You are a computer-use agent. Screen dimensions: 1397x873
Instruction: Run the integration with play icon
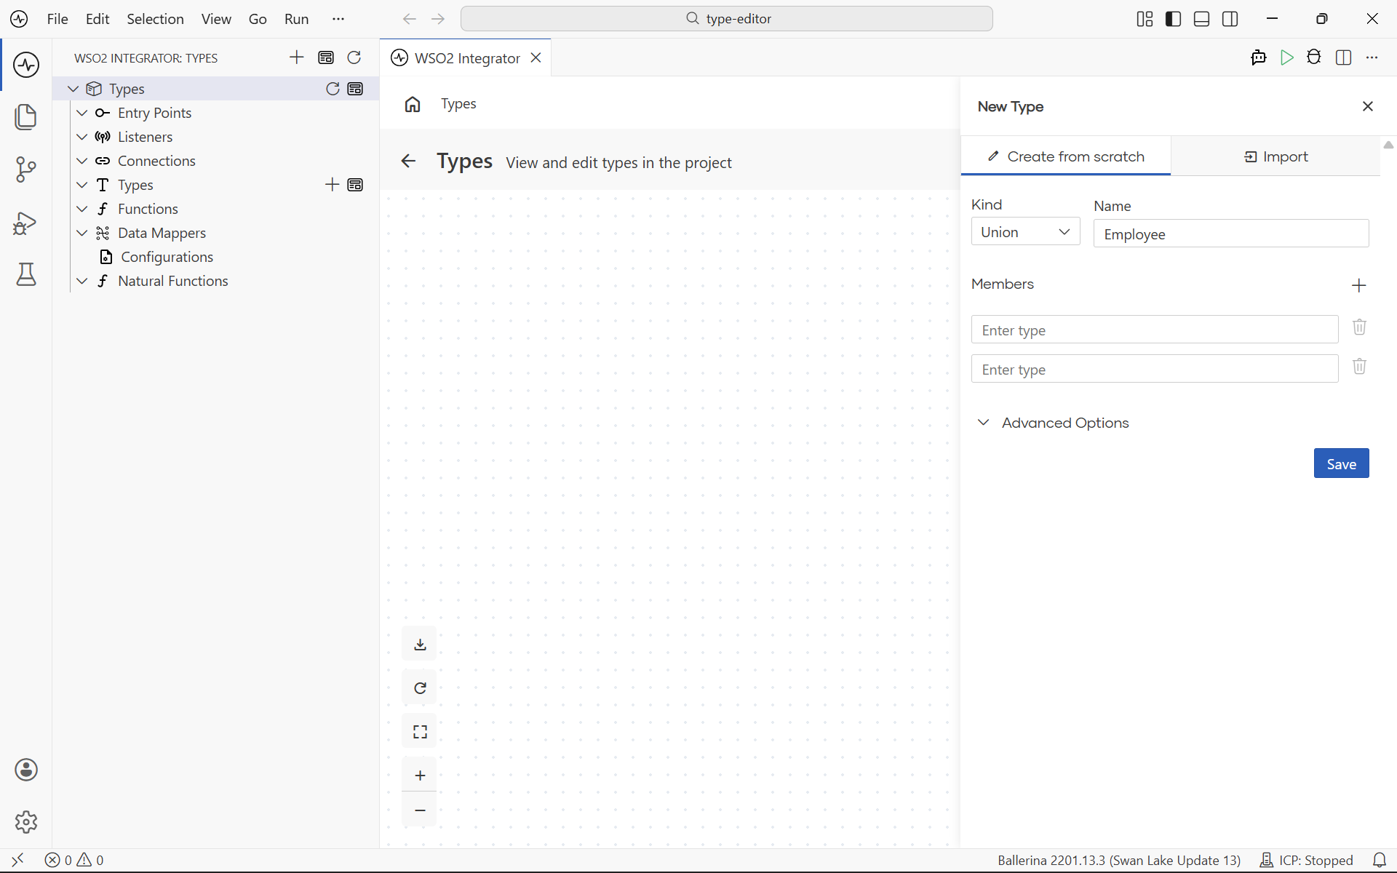(1287, 57)
